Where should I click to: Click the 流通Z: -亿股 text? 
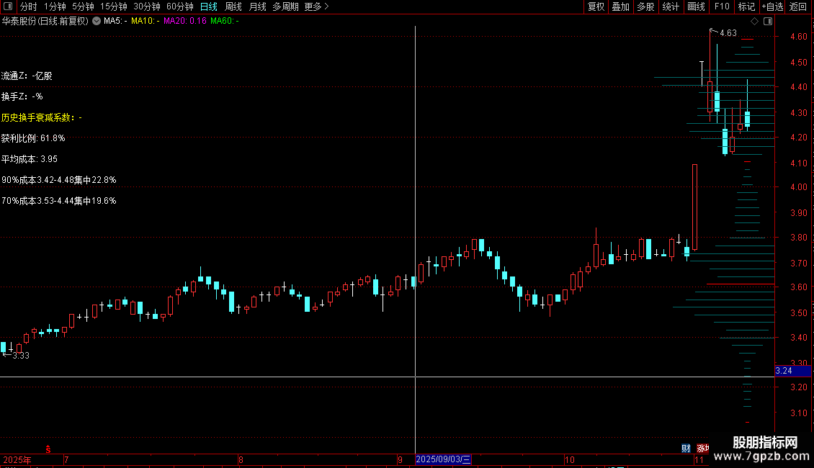tap(27, 76)
